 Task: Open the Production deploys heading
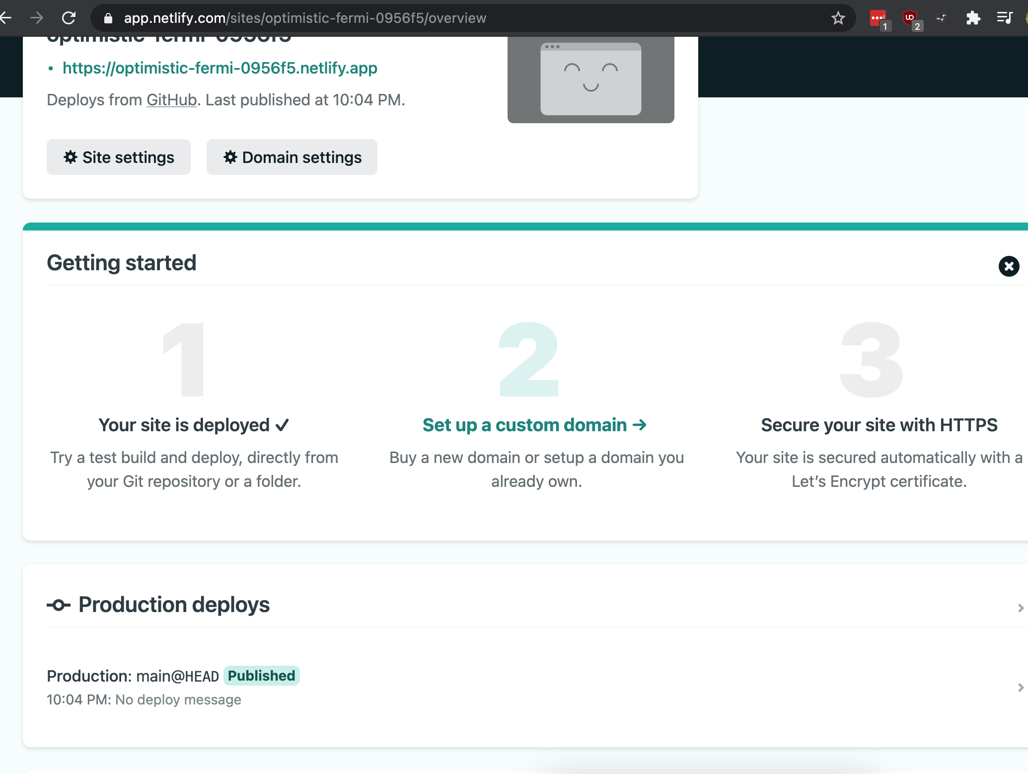(174, 605)
